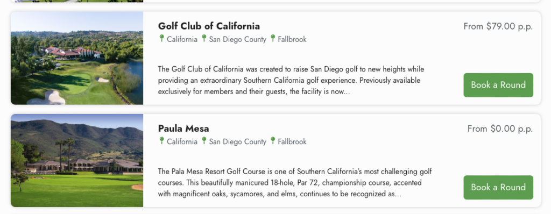This screenshot has width=551, height=214.
Task: Click San Diego County text under Paula Mesa
Action: point(237,141)
